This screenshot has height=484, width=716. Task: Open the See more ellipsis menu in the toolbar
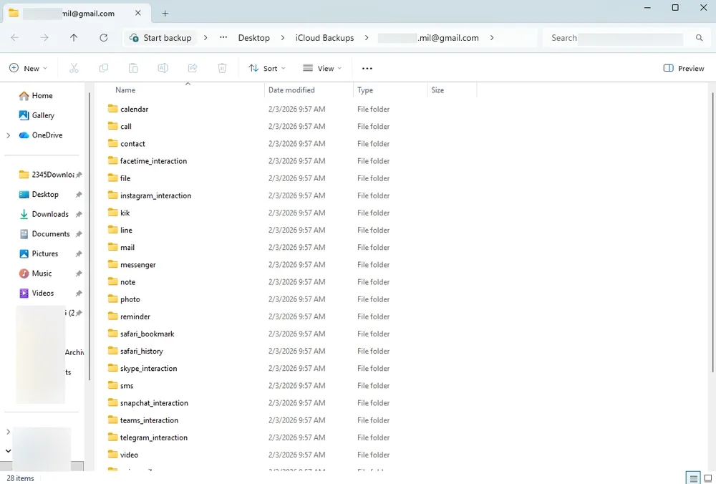point(367,68)
